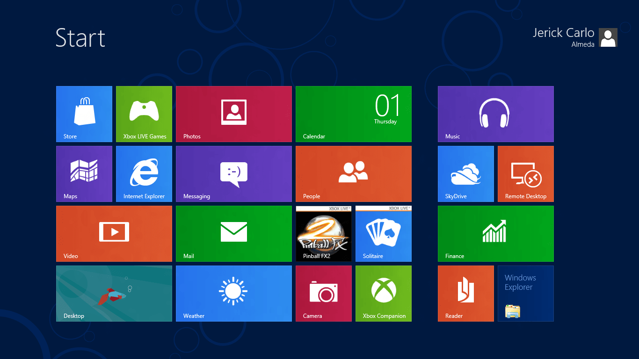Screen dimensions: 639x359
Task: Open the Video tile
Action: 114,234
